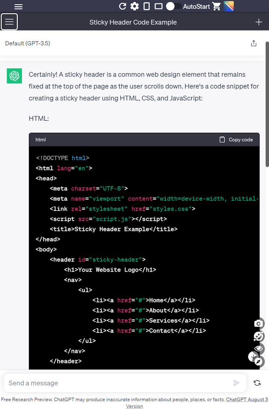
Task: Open the ChatGPT August 3 Version link
Action: pos(247,400)
